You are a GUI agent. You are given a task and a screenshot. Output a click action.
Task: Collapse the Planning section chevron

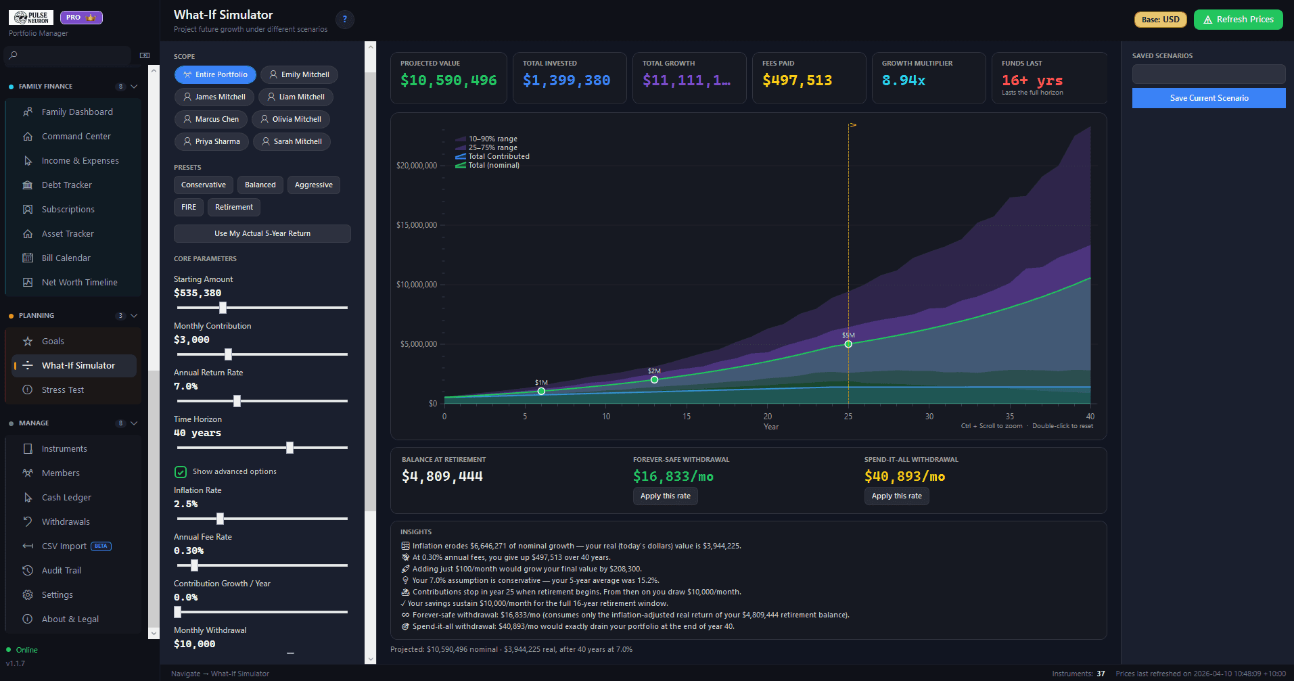(134, 316)
